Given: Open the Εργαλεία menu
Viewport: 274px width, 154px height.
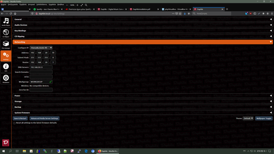Looking at the screenshot, I should coord(52,5).
